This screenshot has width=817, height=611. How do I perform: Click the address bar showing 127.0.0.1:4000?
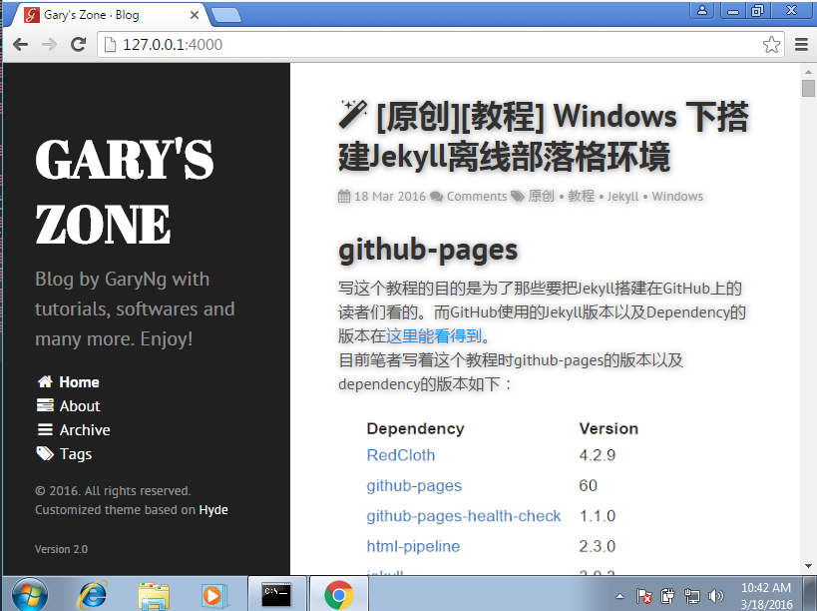(440, 45)
